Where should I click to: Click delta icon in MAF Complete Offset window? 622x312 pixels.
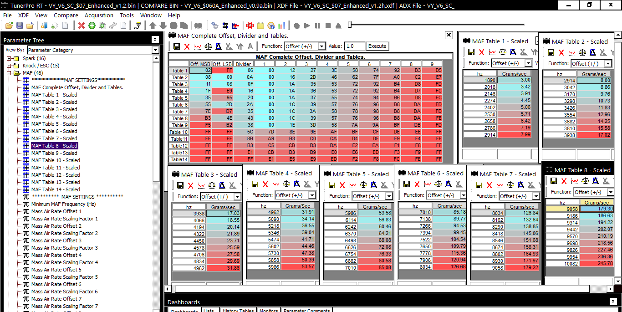[219, 46]
